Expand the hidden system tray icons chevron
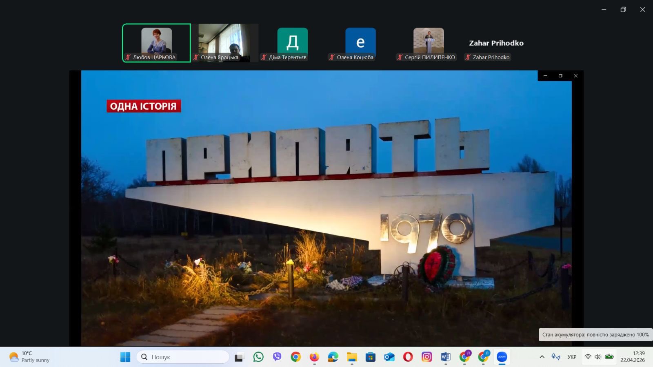 542,357
